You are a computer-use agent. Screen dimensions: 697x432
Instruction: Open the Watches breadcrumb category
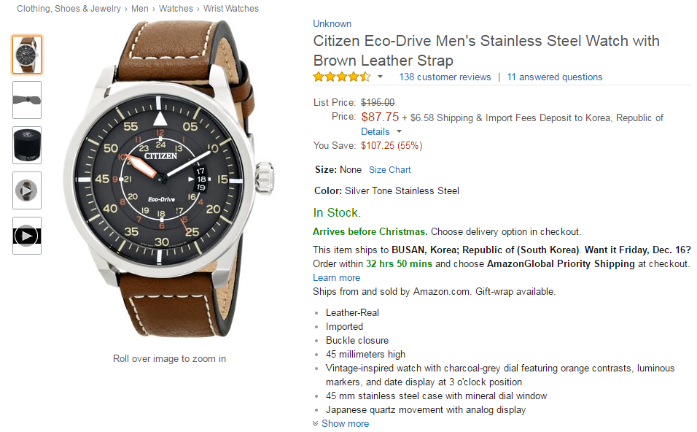click(x=176, y=9)
